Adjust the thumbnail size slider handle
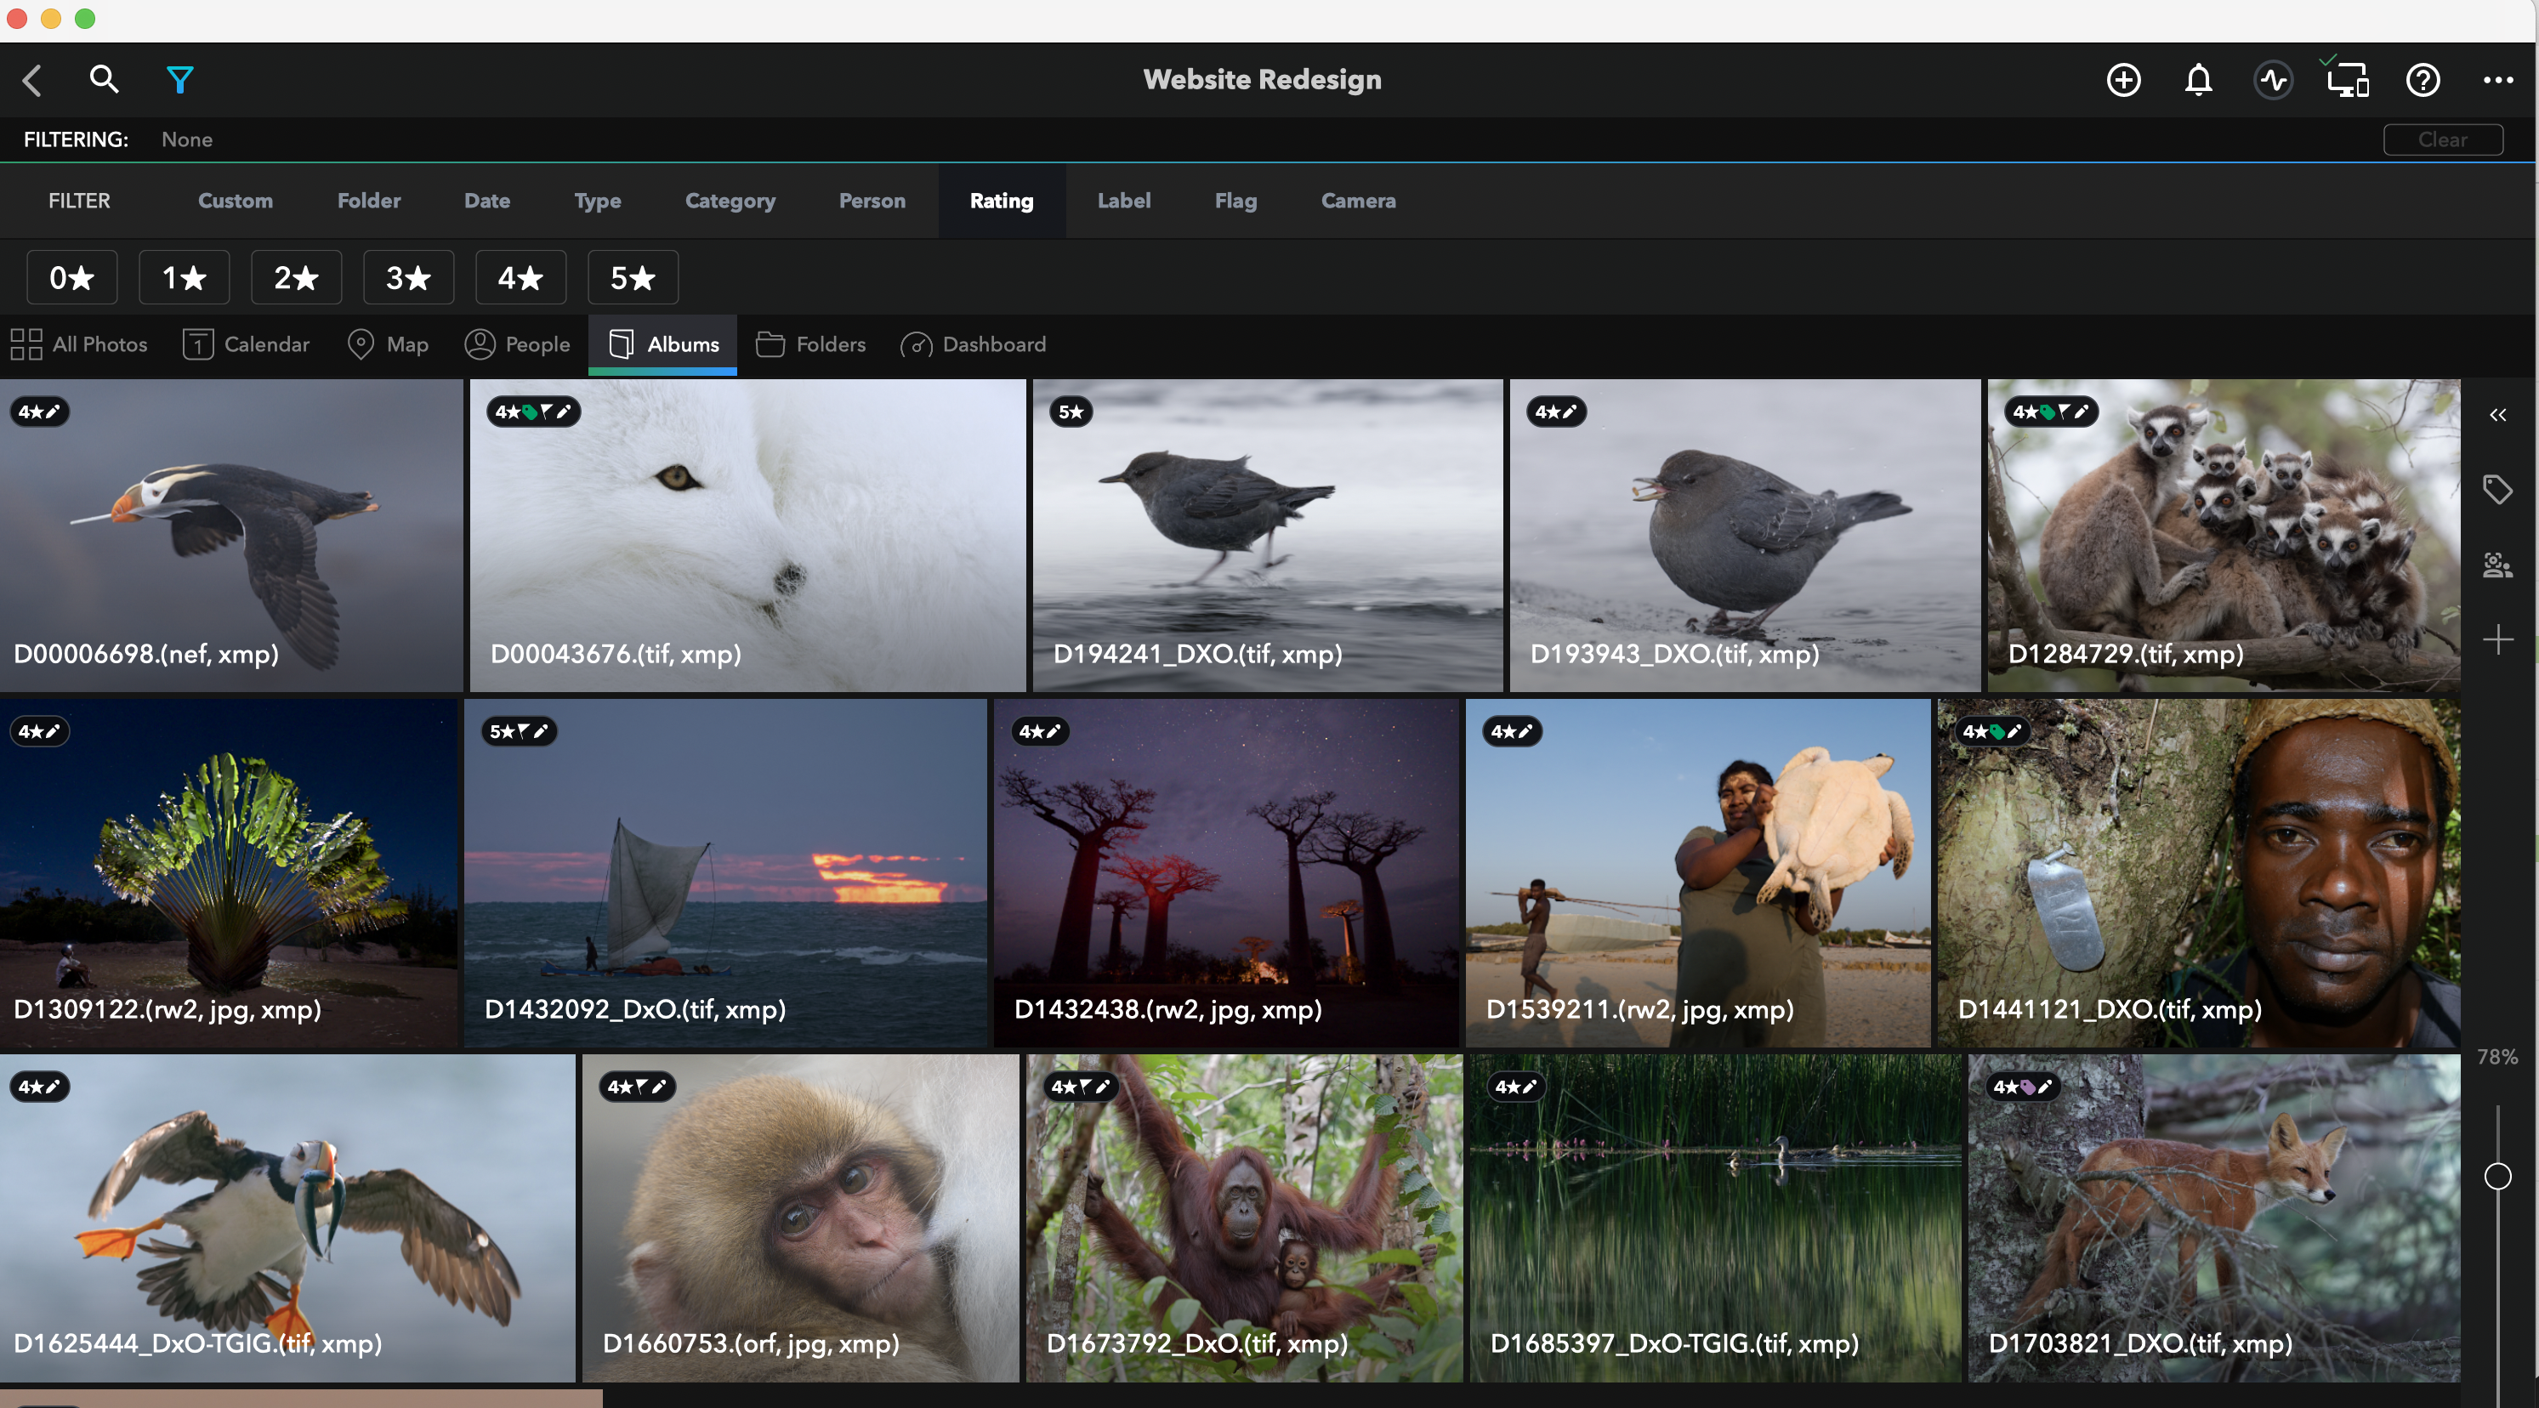Screen dimensions: 2539x1408 pyautogui.click(x=2497, y=1176)
